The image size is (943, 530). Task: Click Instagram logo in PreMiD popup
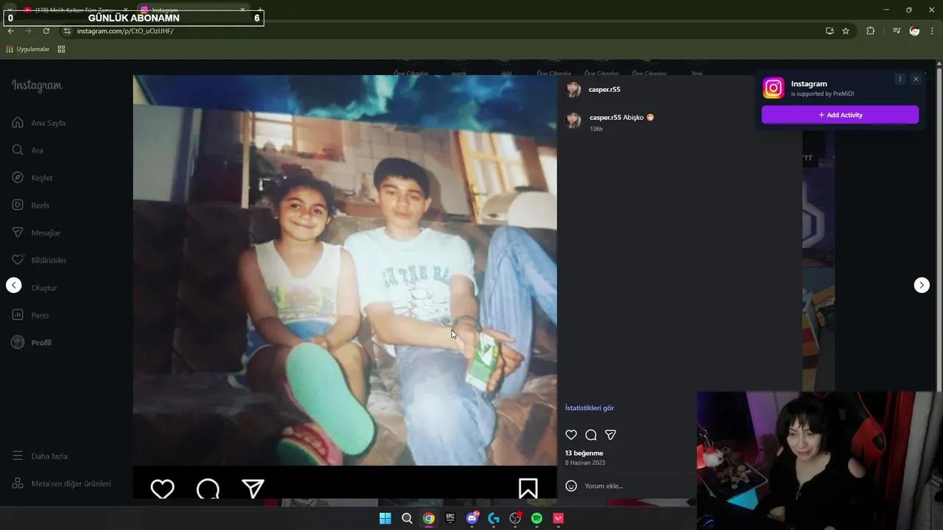pyautogui.click(x=774, y=88)
